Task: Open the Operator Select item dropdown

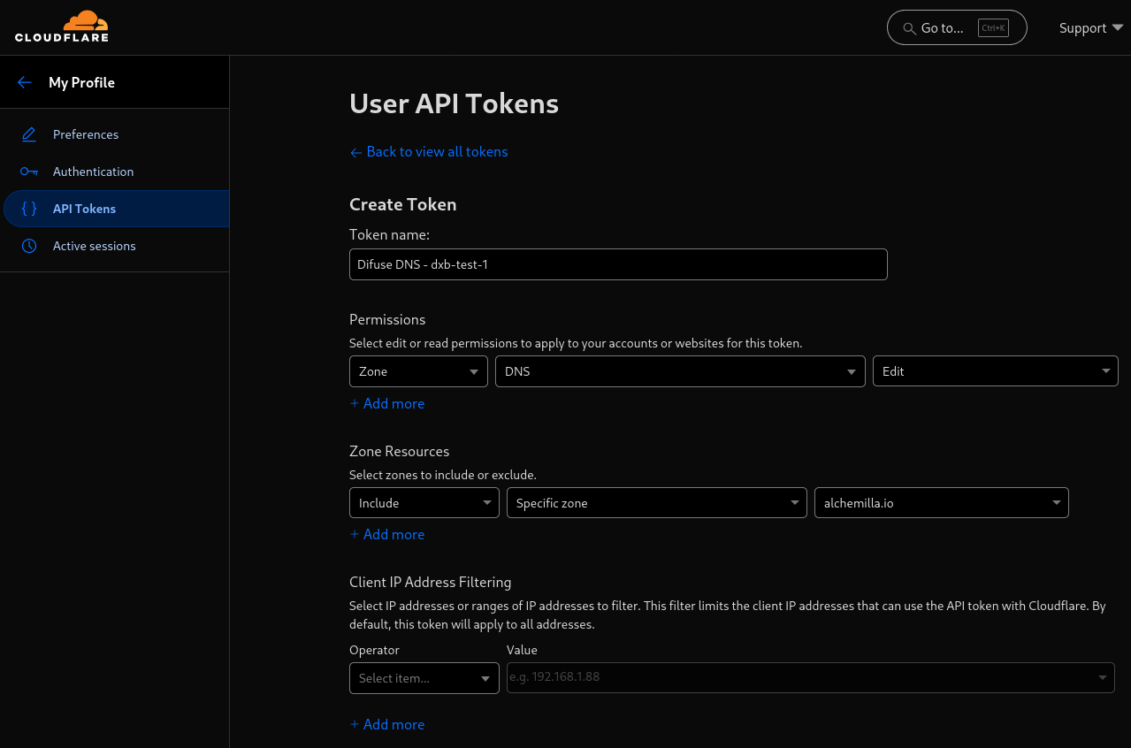Action: coord(424,678)
